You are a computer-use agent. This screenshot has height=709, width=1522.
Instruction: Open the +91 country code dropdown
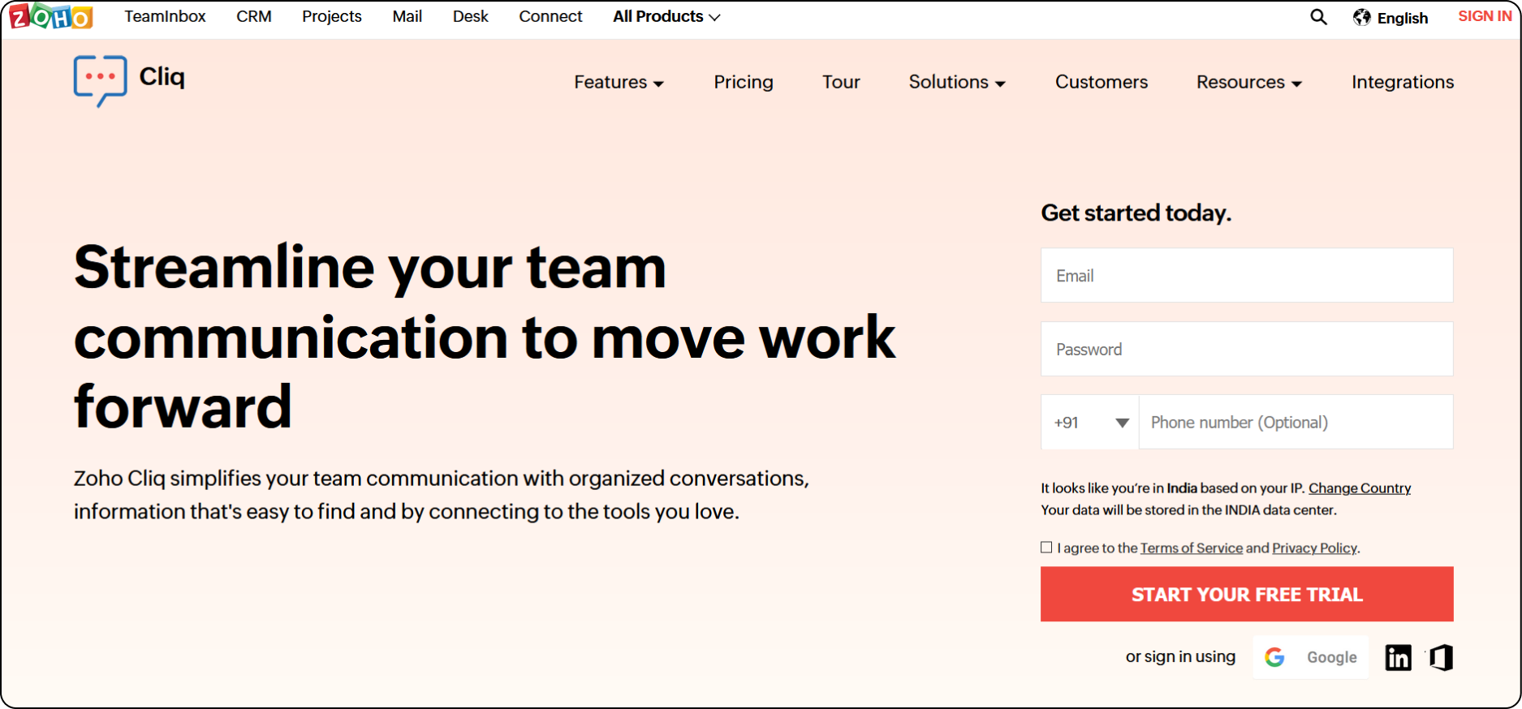pyautogui.click(x=1090, y=422)
